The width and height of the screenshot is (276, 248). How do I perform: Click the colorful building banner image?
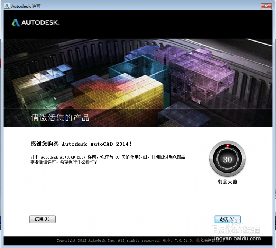[x=138, y=83]
